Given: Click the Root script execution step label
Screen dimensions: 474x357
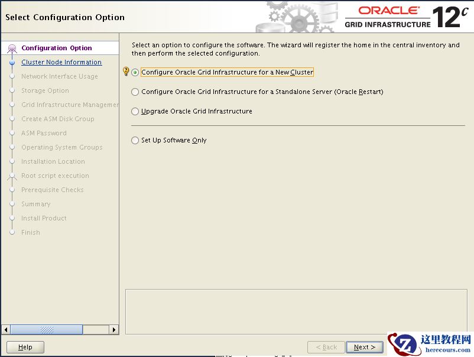Looking at the screenshot, I should click(55, 176).
